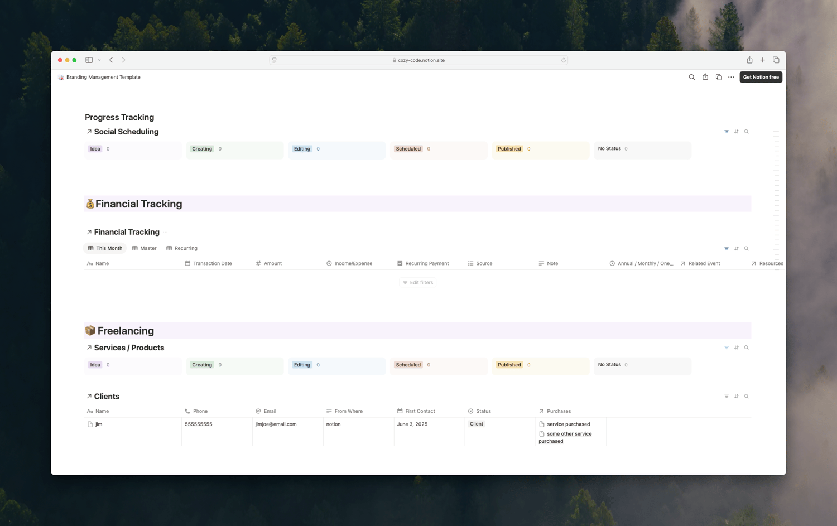Click the Get Notion free button
This screenshot has width=837, height=526.
click(x=761, y=77)
